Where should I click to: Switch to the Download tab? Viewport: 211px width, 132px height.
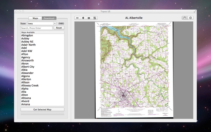[49, 18]
